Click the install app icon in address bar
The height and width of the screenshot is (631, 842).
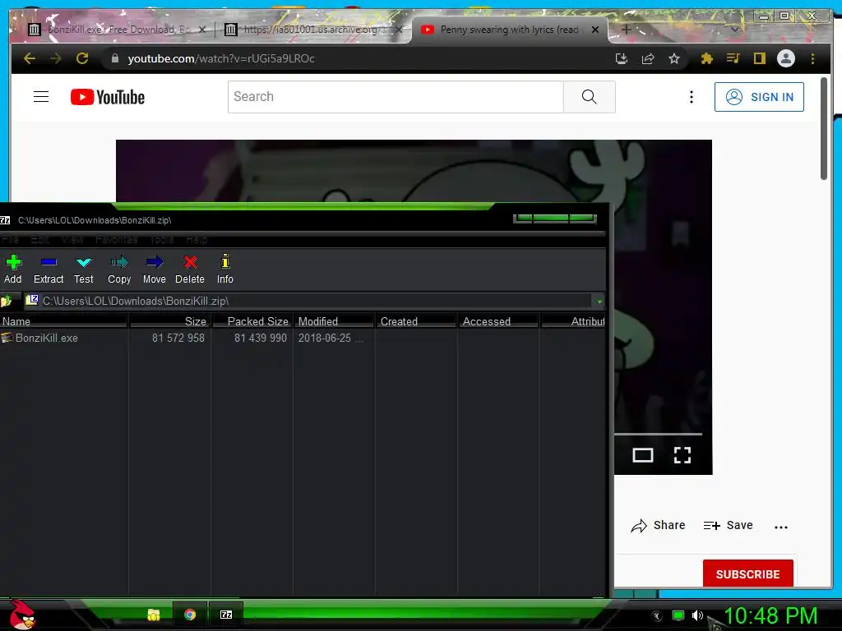coord(622,58)
